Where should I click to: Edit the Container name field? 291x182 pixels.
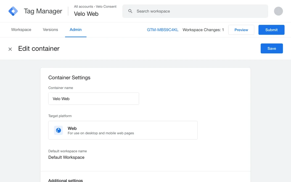click(94, 99)
